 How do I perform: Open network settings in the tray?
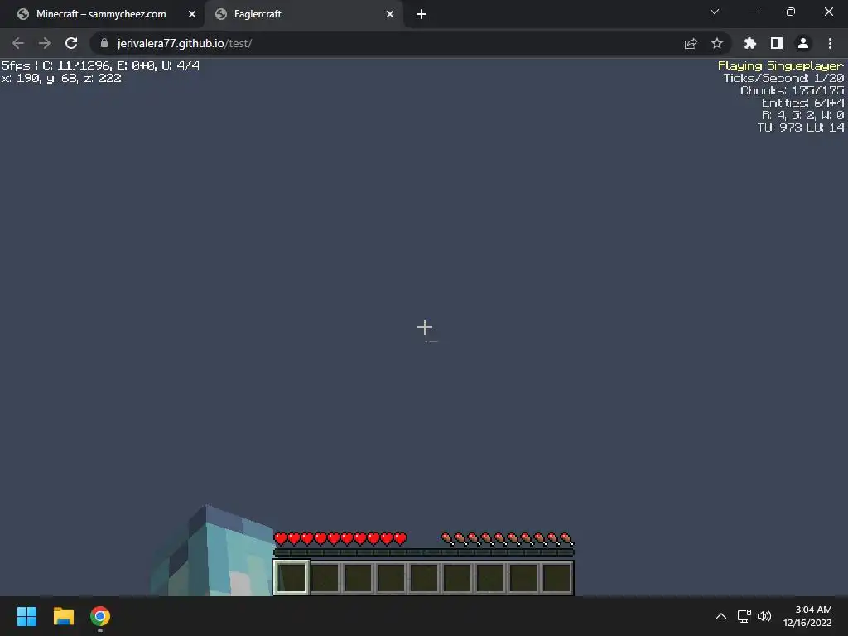click(744, 616)
